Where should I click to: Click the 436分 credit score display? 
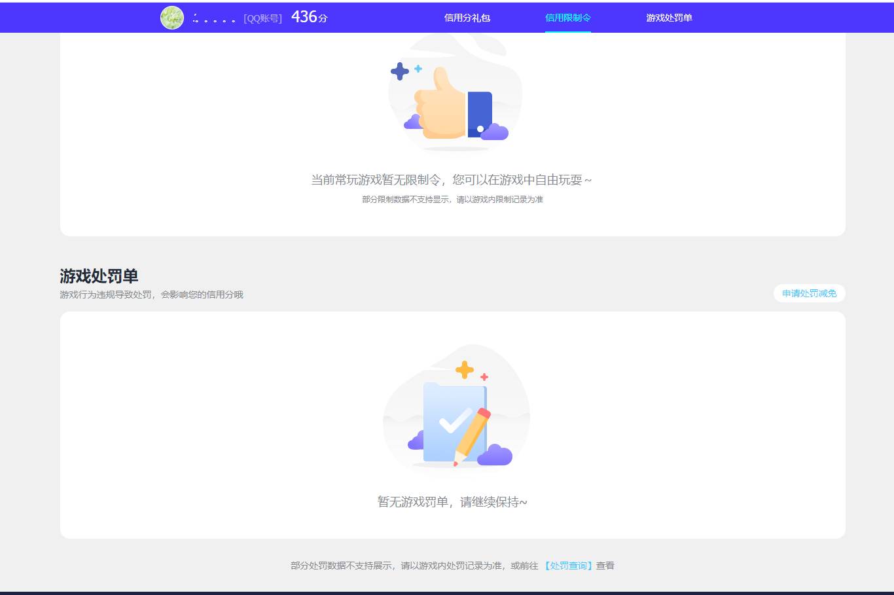[309, 16]
